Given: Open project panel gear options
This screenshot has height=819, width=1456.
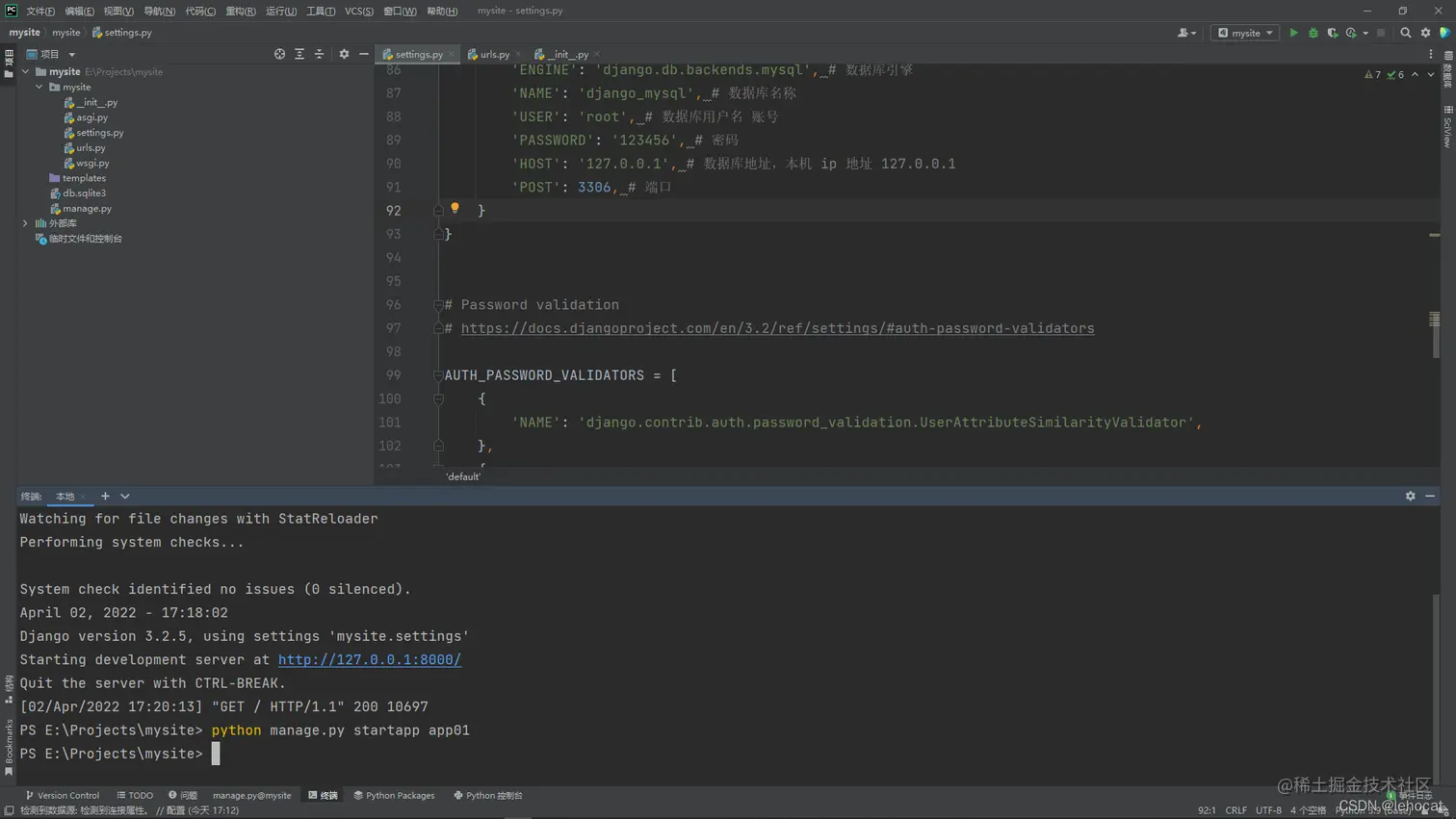Looking at the screenshot, I should click(x=344, y=55).
